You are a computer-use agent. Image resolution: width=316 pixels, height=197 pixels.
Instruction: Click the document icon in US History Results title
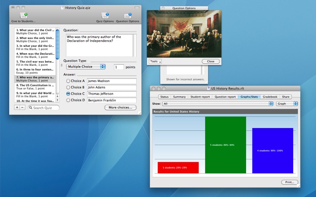[209, 88]
